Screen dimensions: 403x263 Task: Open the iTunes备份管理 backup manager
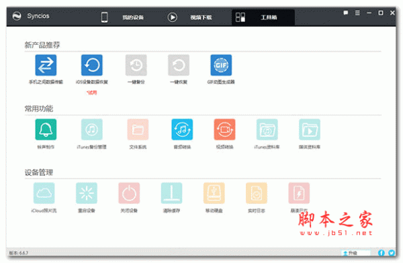(92, 129)
